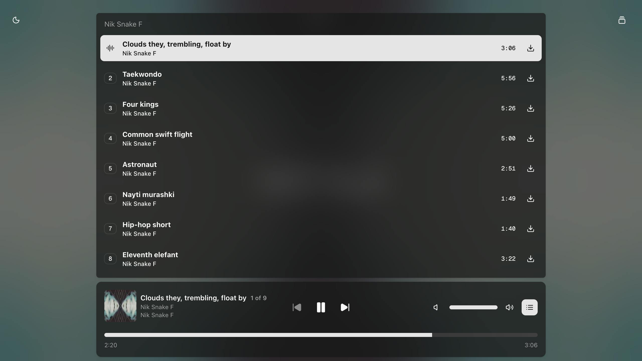Set max volume with the right speaker icon
Screen dimensions: 642x361
tap(509, 307)
